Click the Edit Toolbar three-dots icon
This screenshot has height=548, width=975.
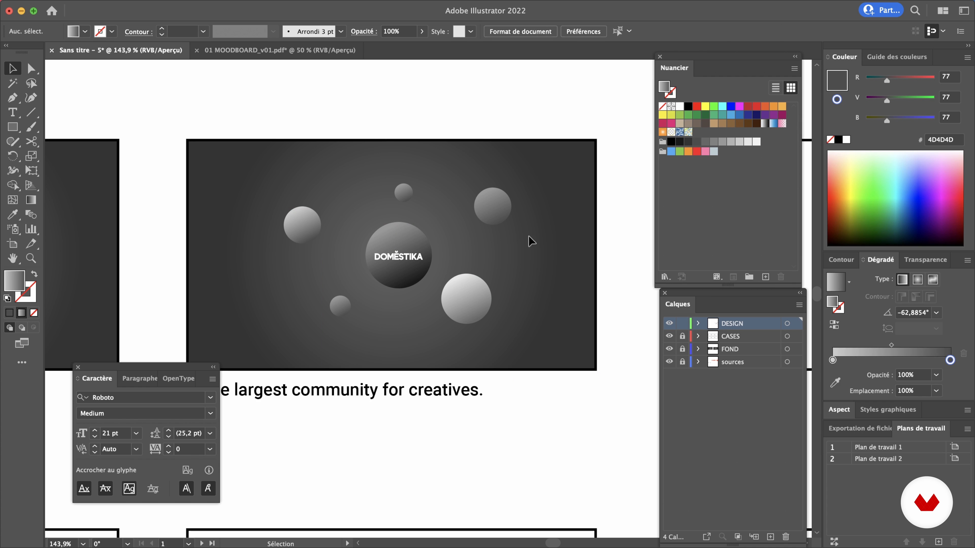coord(22,362)
